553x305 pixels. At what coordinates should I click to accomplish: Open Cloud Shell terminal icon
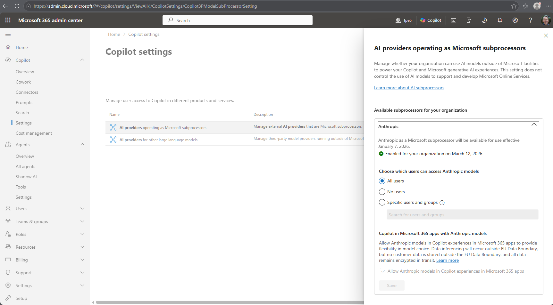[x=454, y=20]
